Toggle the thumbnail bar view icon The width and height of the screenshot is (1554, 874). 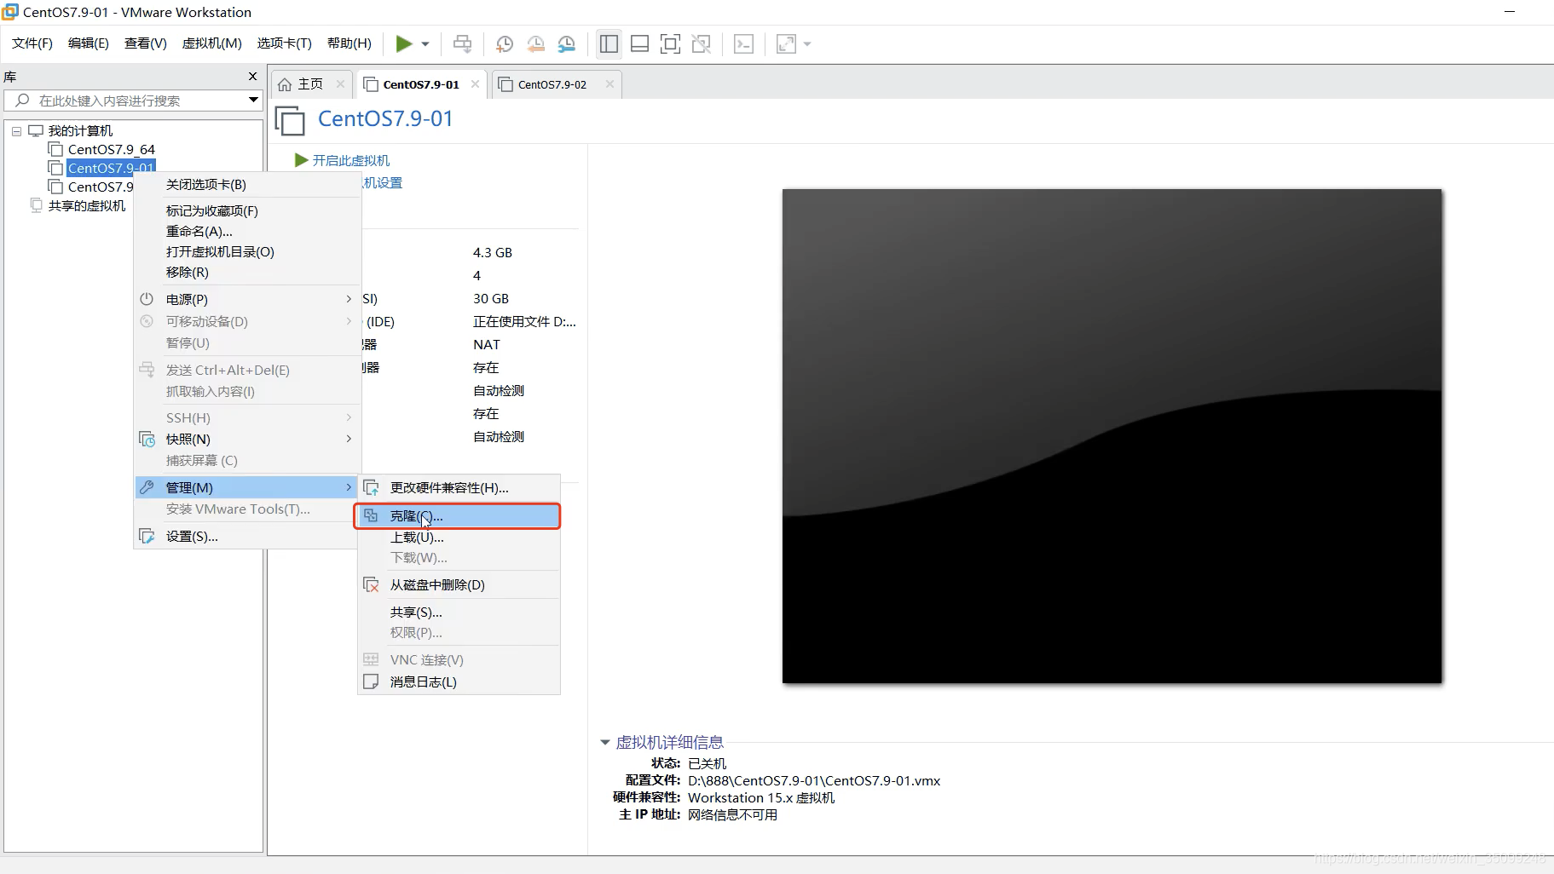point(639,43)
